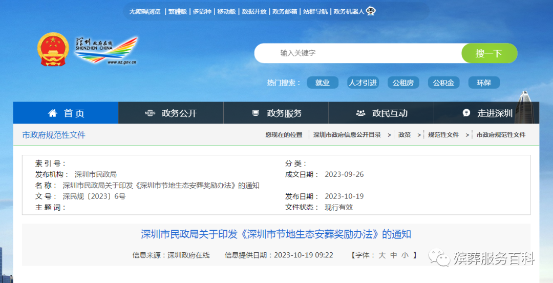
Task: Click the 输入关键字 search input field
Action: click(x=358, y=53)
